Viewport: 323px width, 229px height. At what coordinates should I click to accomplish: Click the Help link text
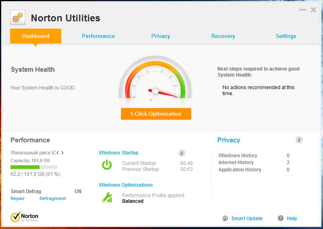point(292,218)
